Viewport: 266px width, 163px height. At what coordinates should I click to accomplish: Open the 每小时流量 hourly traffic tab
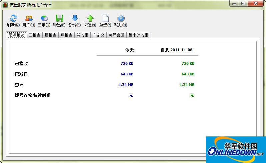tap(138, 35)
